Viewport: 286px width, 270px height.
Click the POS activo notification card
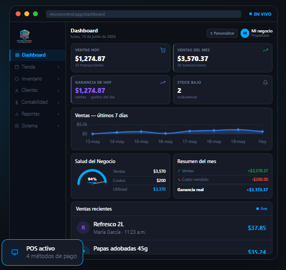[x=42, y=252]
